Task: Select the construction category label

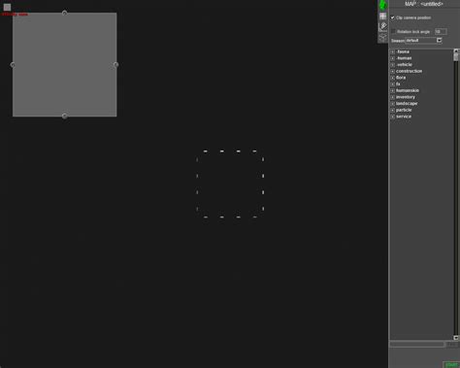Action: point(410,71)
